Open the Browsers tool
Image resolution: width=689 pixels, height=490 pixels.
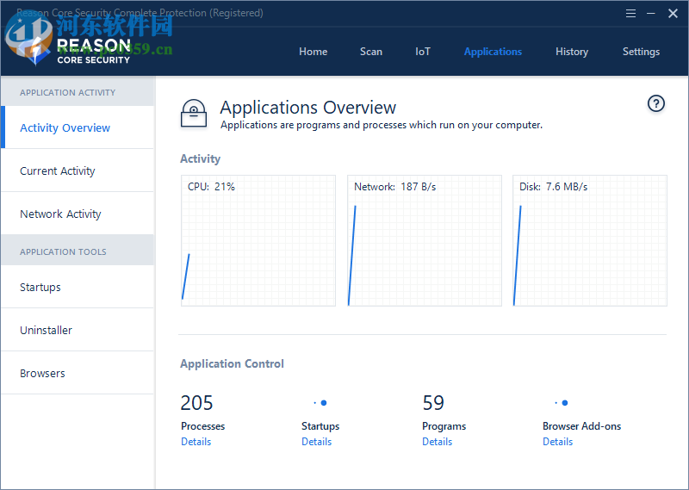(78, 373)
